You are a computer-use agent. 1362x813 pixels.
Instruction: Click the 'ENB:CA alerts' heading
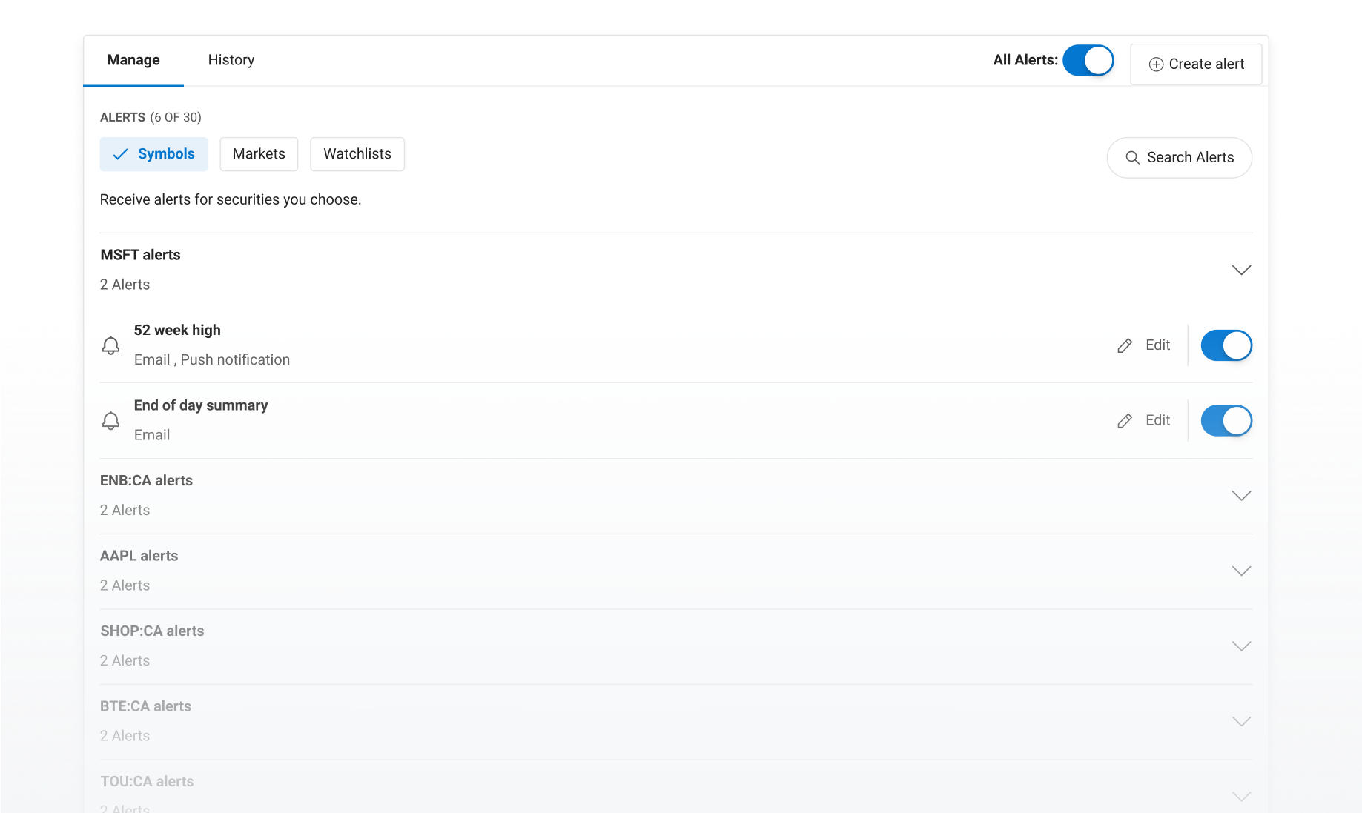146,481
